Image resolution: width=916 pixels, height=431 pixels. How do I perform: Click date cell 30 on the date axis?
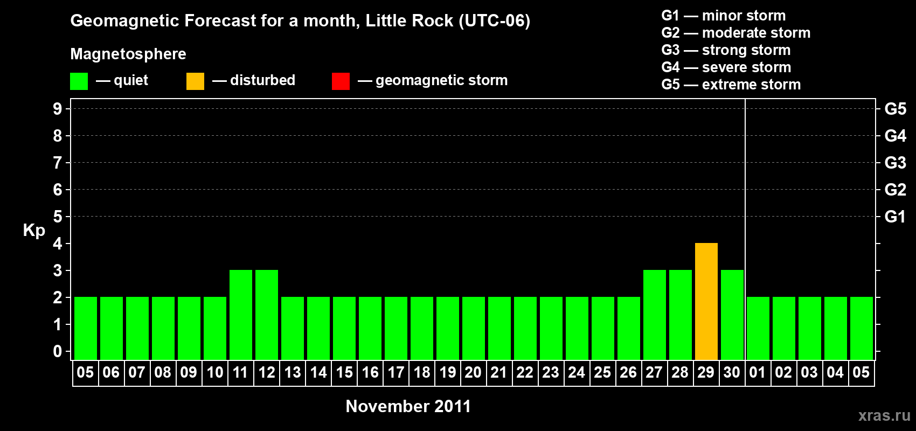tap(732, 373)
